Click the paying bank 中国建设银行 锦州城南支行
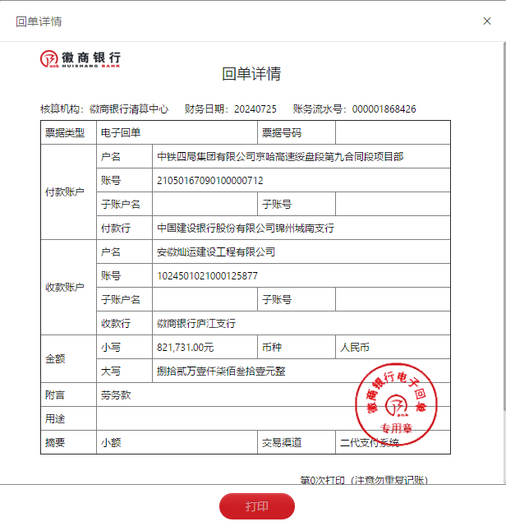This screenshot has height=526, width=506. tap(245, 228)
